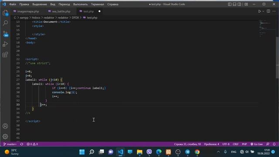The width and height of the screenshot is (279, 157).
Task: Close unsaved test.php tab dot
Action: click(x=99, y=11)
